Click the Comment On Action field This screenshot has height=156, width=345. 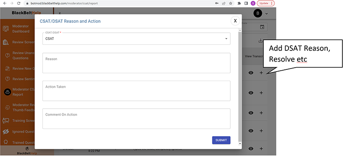pyautogui.click(x=136, y=119)
